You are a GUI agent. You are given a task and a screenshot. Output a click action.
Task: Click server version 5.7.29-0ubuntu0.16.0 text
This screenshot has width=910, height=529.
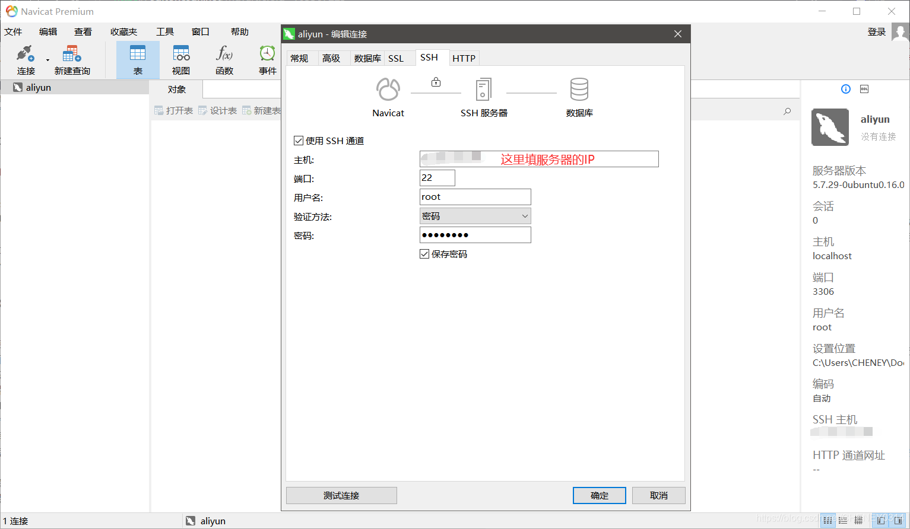pos(858,184)
